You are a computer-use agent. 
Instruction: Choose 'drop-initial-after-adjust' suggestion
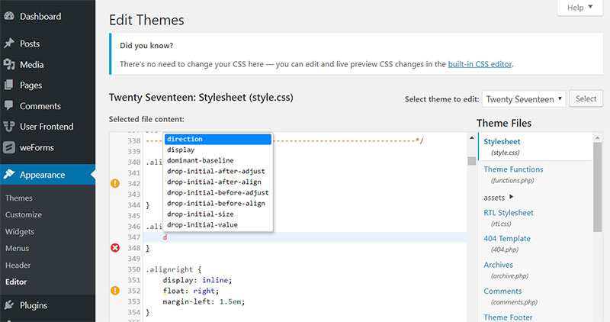[x=218, y=172]
